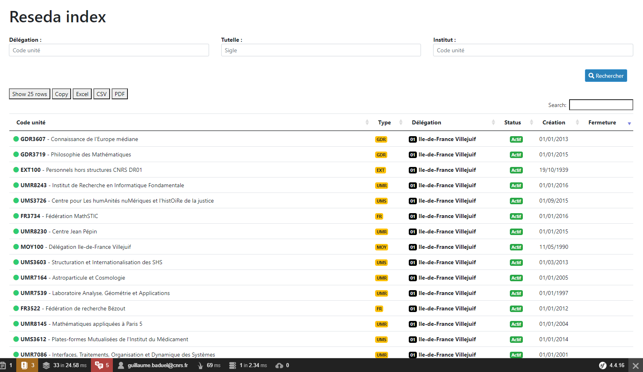Click Reseda index page heading
Screen dimensions: 643x372
click(x=58, y=17)
